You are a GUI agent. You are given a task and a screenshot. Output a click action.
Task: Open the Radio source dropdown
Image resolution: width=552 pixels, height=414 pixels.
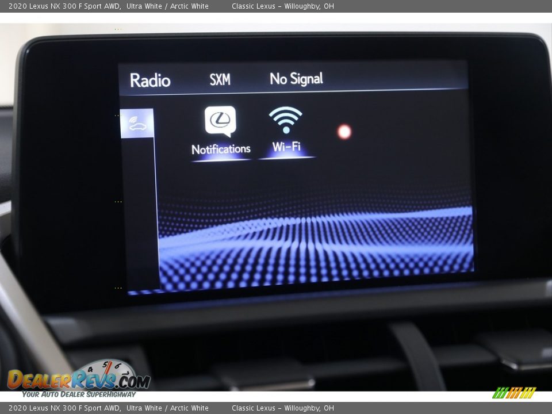[x=151, y=80]
